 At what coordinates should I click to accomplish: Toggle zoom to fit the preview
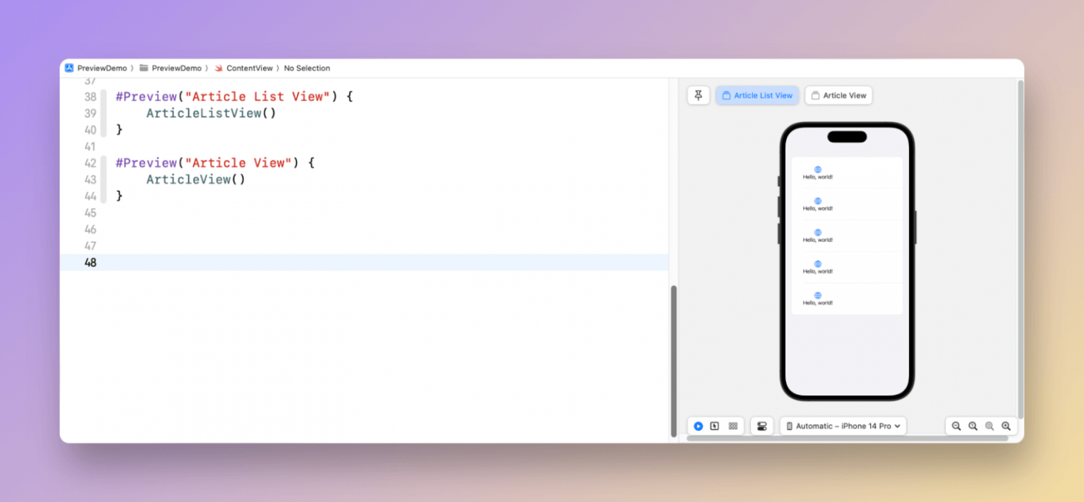pos(989,426)
